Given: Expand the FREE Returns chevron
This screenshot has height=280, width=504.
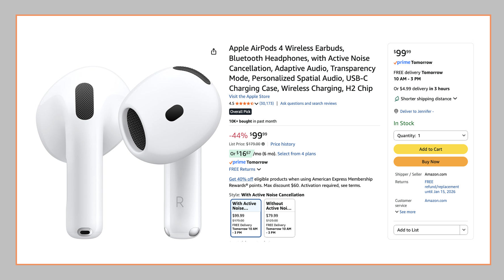Looking at the screenshot, I should coord(259,169).
